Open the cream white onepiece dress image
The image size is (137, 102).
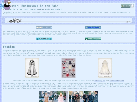[105, 68]
